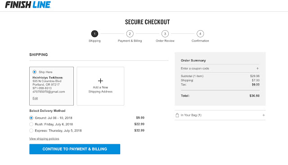Open View shipping policies link
Image resolution: width=288 pixels, height=165 pixels.
coord(44,139)
